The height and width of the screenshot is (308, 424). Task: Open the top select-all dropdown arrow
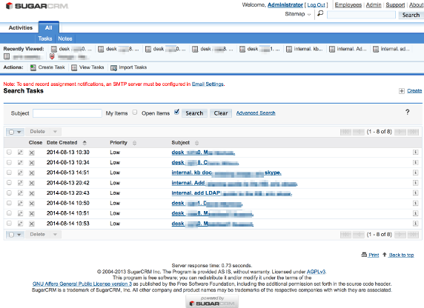19,132
